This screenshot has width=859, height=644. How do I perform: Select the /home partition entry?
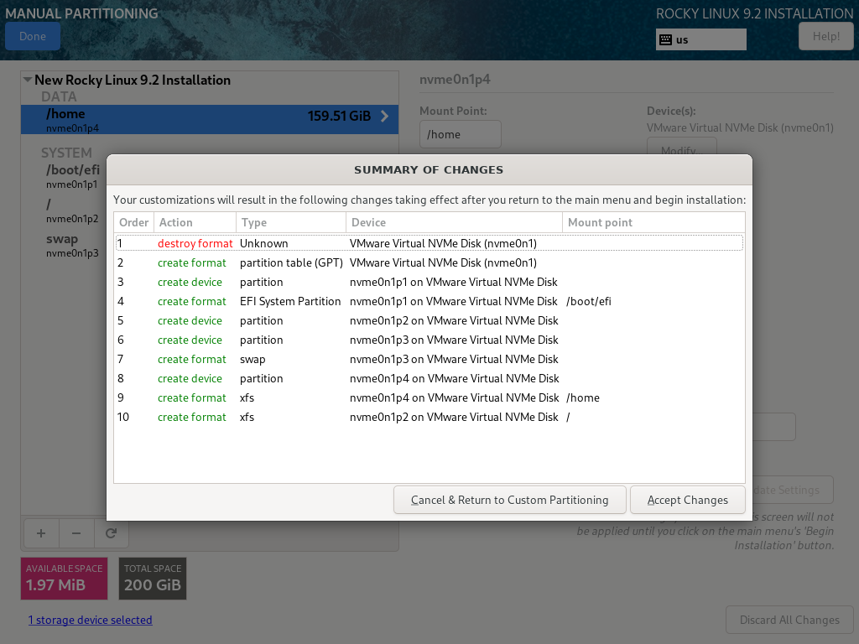tap(210, 119)
